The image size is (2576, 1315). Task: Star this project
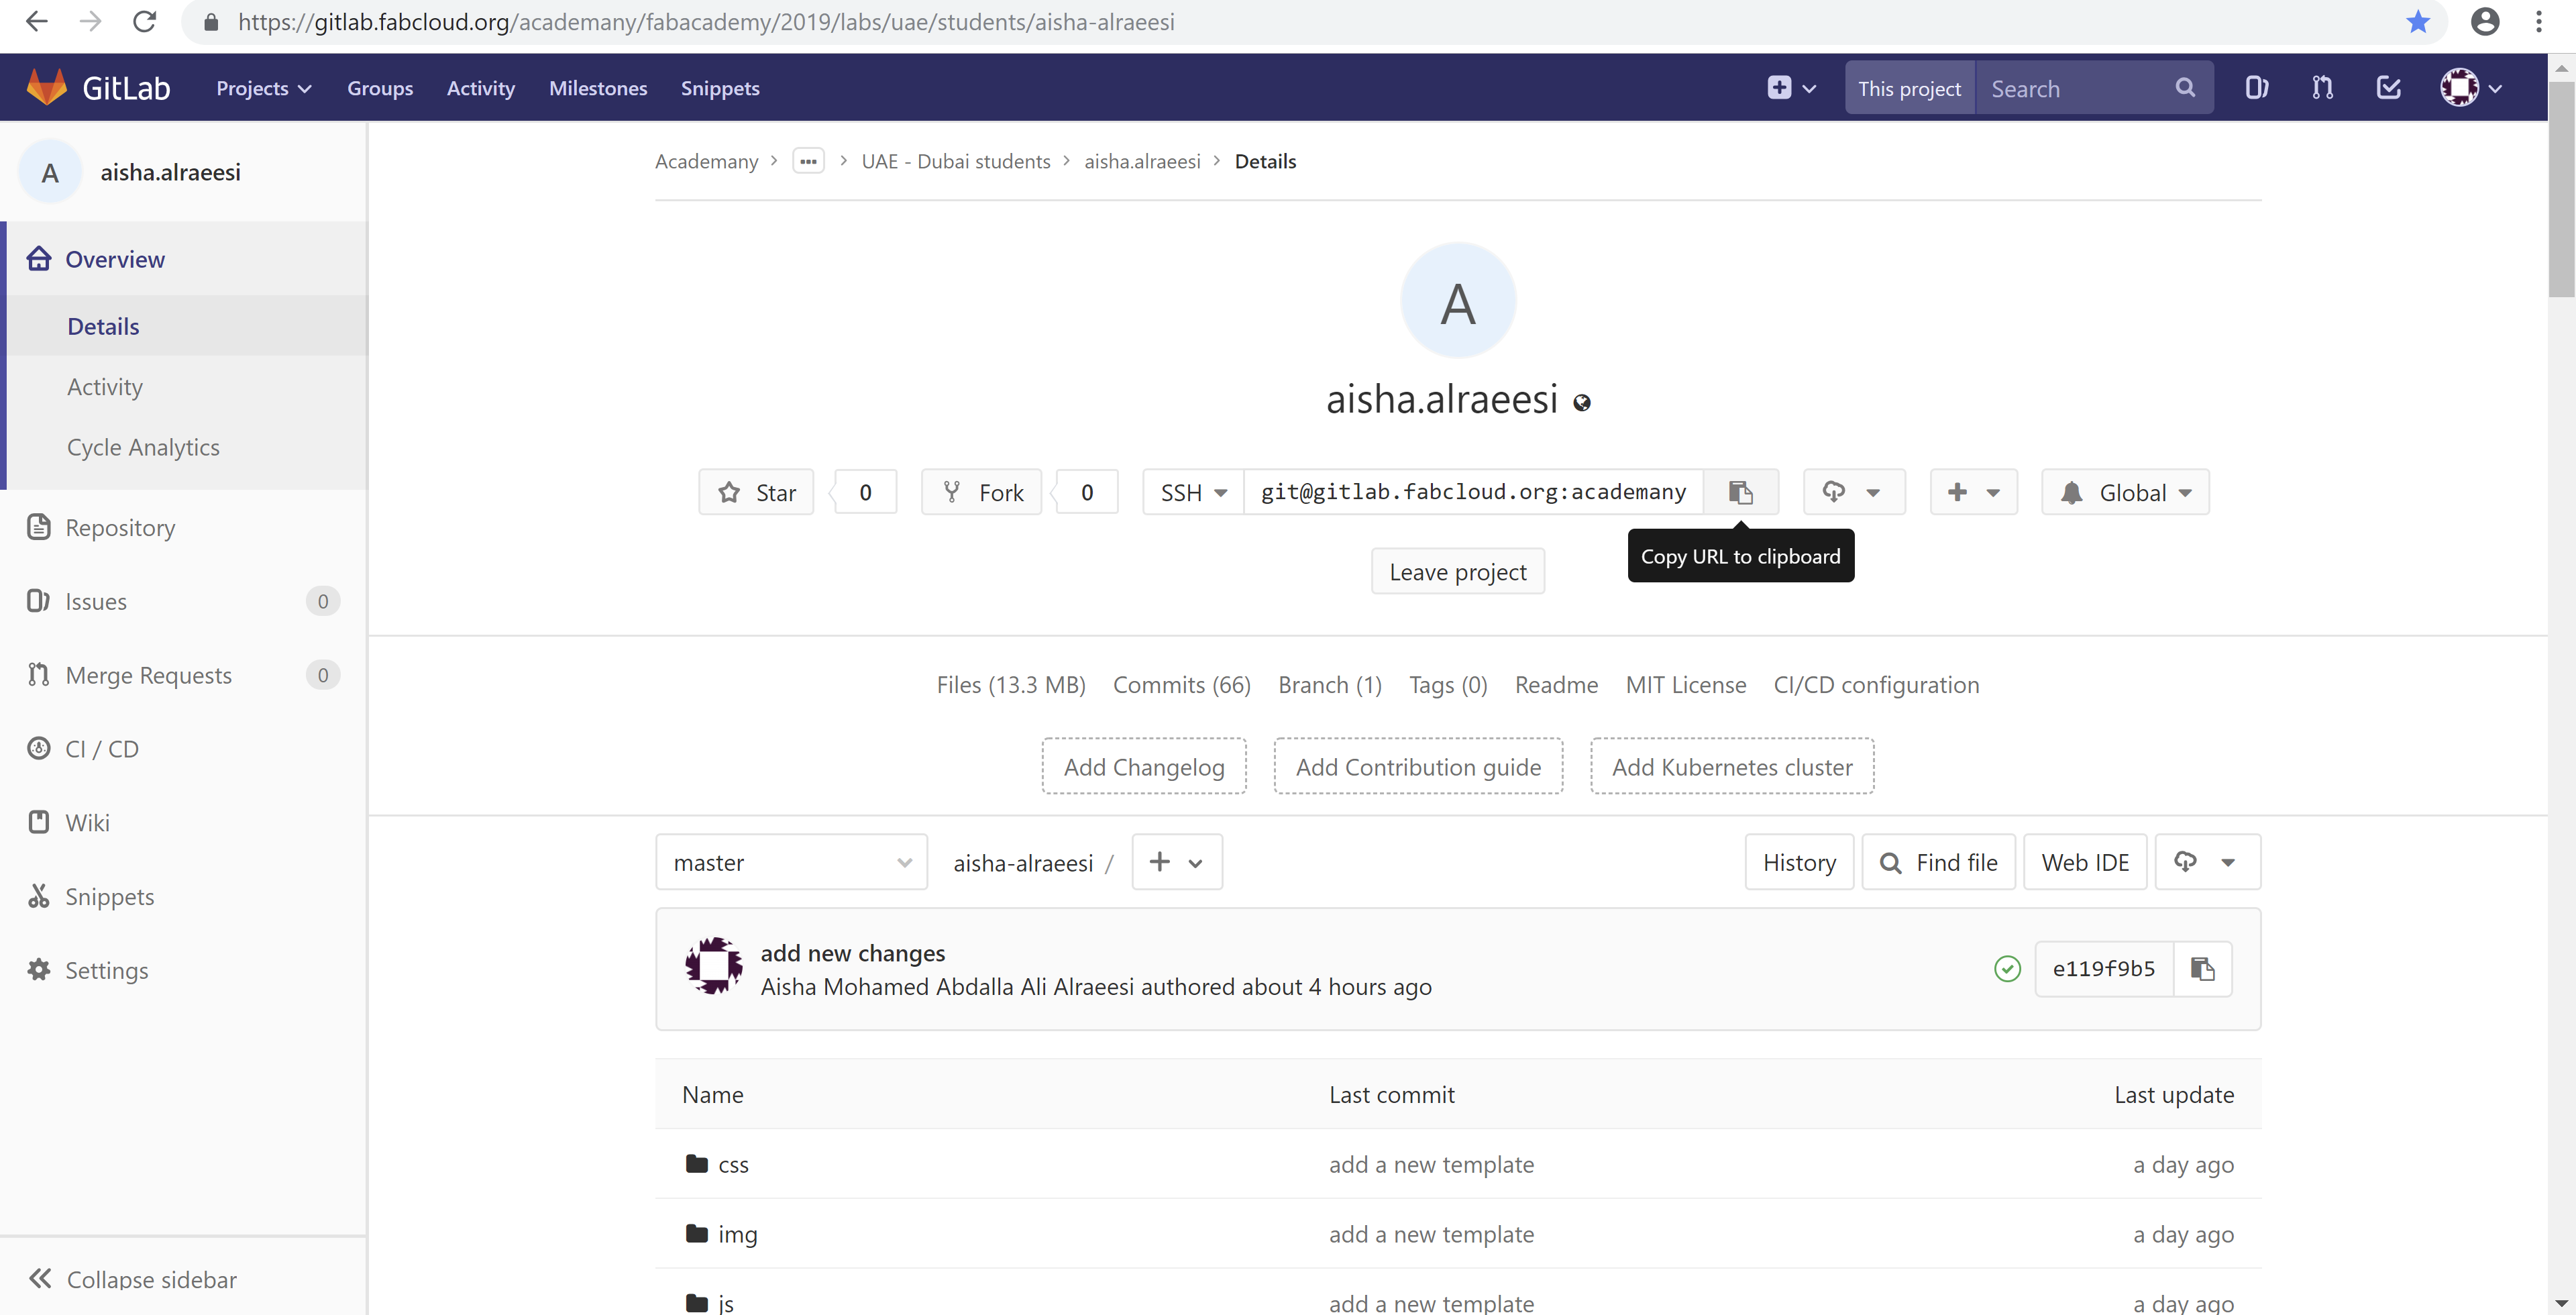coord(756,492)
